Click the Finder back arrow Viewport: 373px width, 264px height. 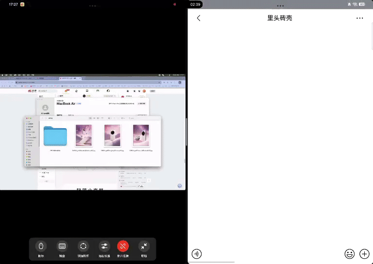(x=43, y=118)
